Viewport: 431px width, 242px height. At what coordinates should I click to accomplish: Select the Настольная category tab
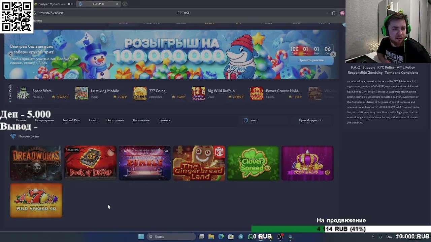click(x=115, y=120)
